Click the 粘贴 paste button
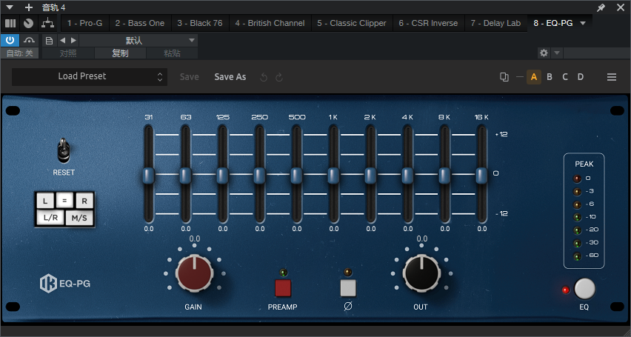Screen dimensions: 631x337 pyautogui.click(x=172, y=53)
